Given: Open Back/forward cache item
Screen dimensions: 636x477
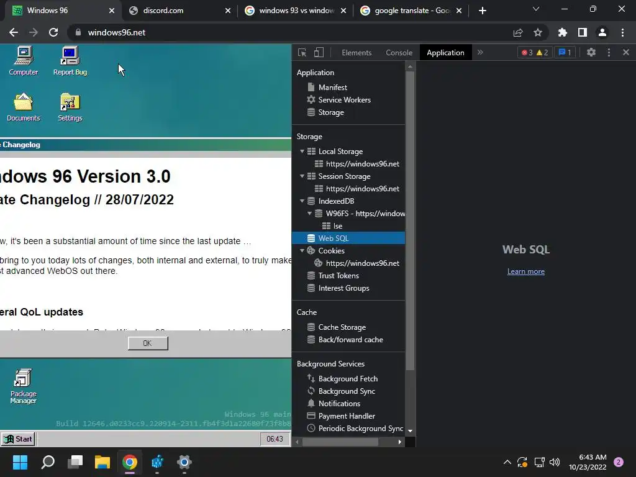Looking at the screenshot, I should click(350, 340).
